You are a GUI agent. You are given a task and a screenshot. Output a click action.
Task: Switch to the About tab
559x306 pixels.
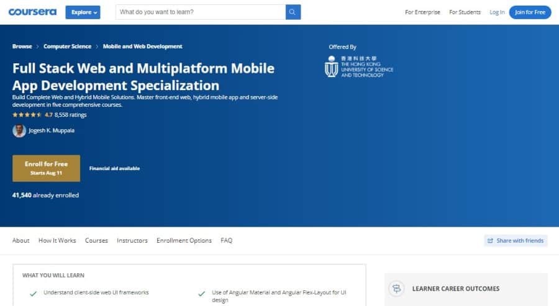coord(21,240)
